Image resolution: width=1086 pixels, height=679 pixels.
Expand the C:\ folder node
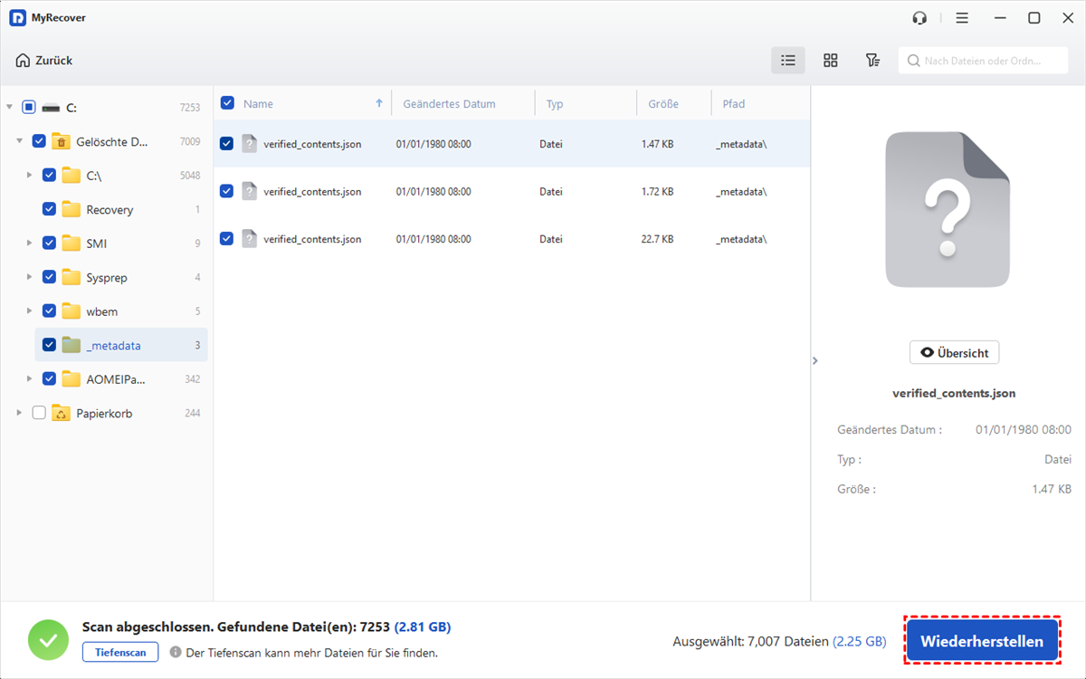(x=29, y=175)
